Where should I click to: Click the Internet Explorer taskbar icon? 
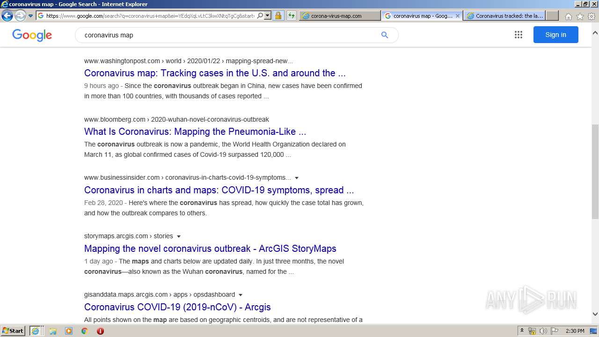(36, 330)
